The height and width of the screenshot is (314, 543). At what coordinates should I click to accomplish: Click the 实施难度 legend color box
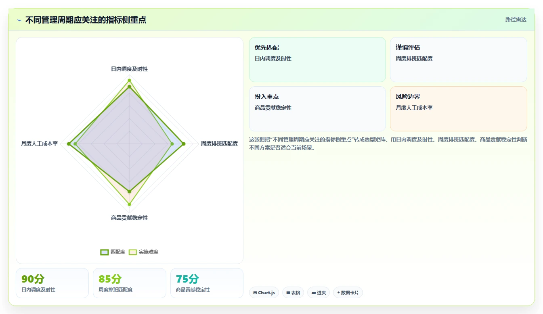pyautogui.click(x=133, y=252)
